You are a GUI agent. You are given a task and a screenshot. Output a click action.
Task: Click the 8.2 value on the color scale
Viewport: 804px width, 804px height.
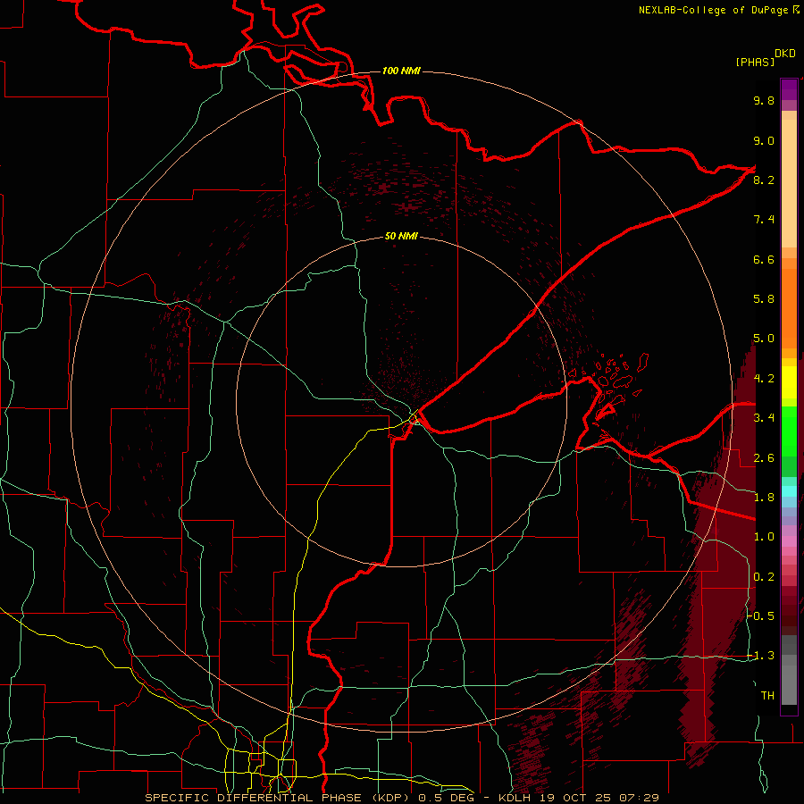[764, 180]
